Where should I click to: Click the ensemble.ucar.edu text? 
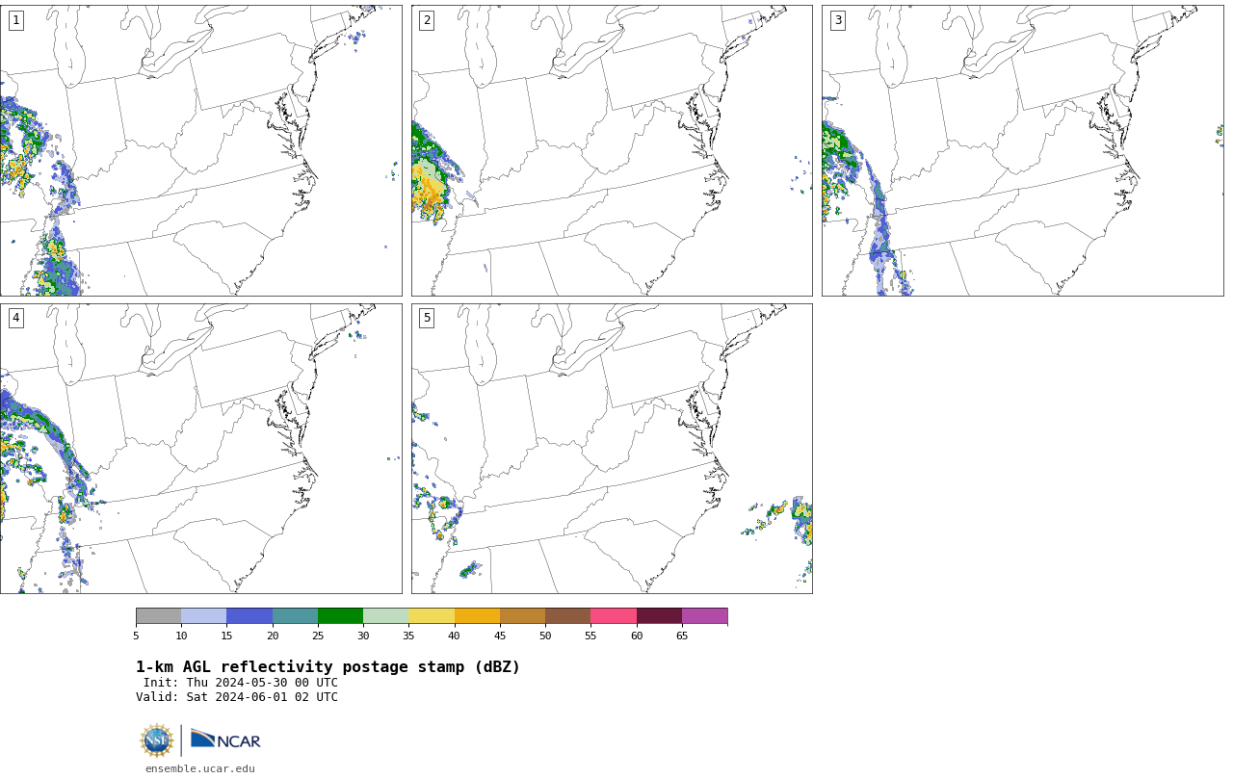point(200,768)
